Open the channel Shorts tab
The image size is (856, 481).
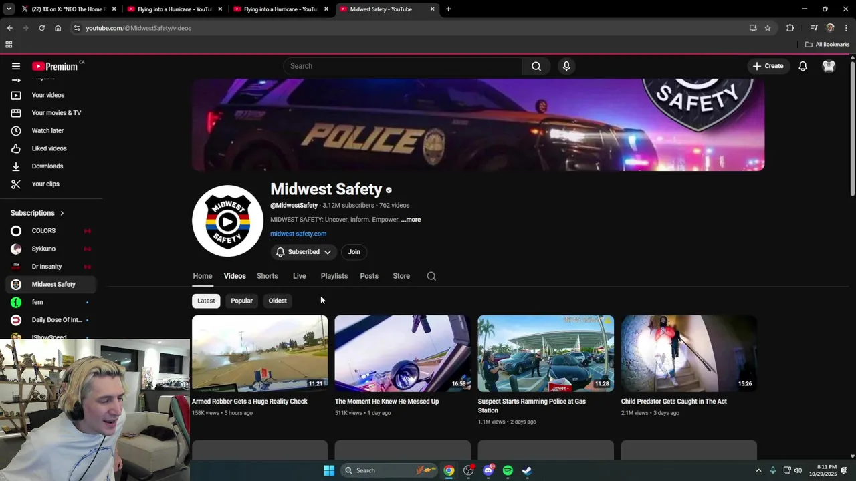coord(267,276)
